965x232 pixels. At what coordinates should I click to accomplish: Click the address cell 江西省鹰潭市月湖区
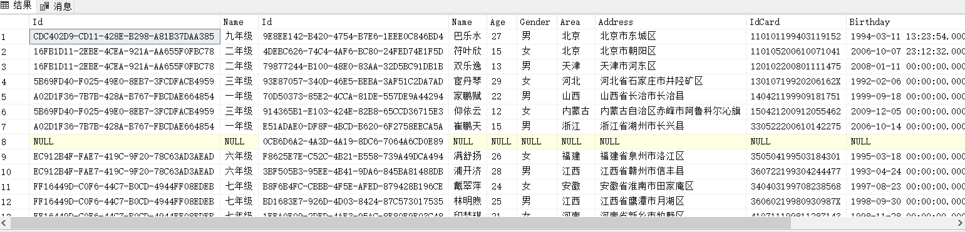671,202
